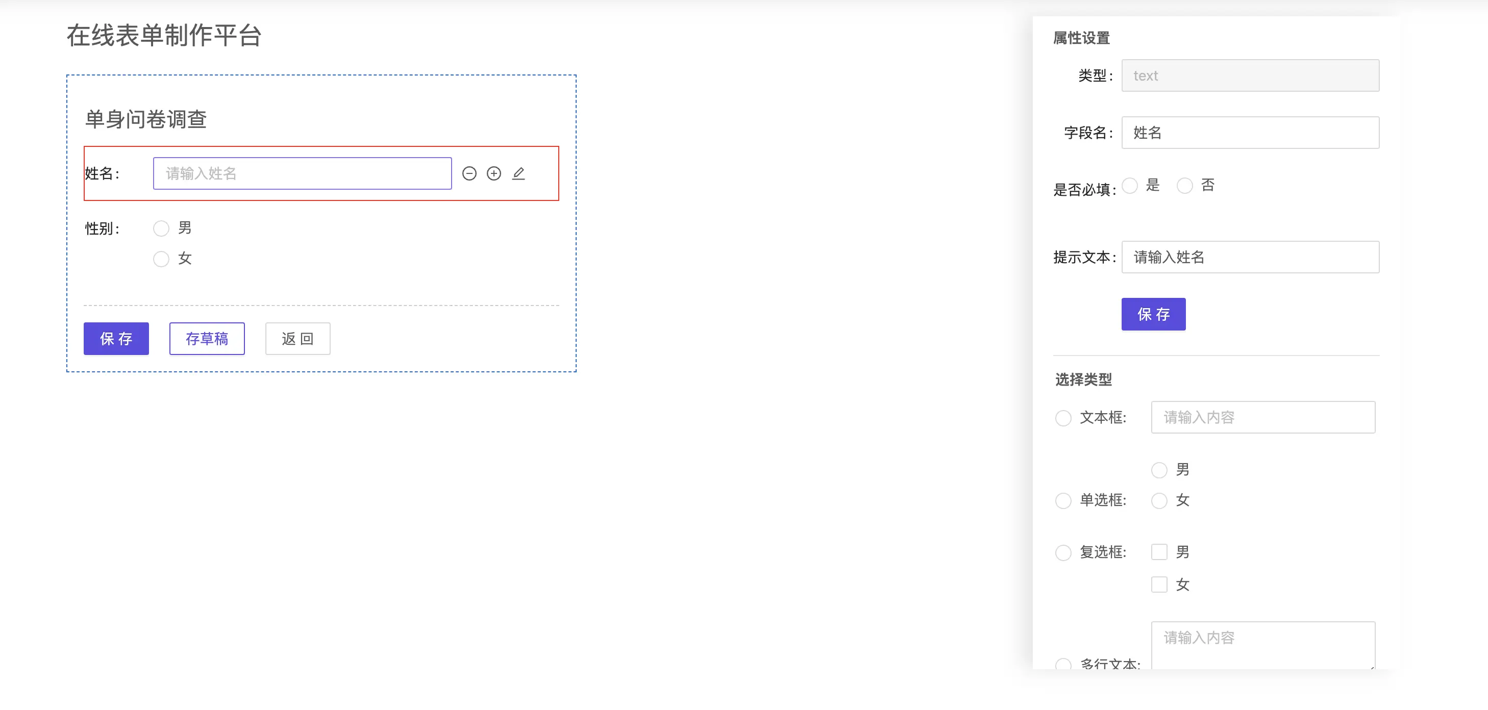Viewport: 1488px width, 710px height.
Task: Click the 性别： label in the form
Action: click(102, 229)
